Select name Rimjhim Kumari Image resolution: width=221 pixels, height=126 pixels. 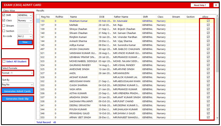[78, 37]
